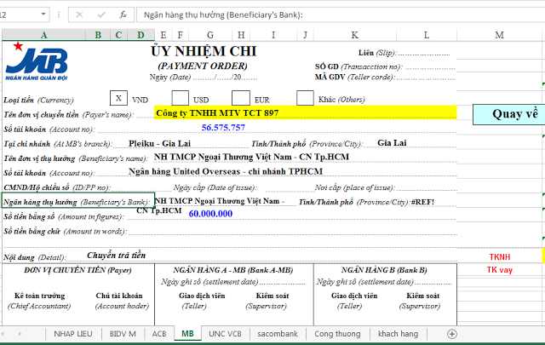The width and height of the screenshot is (545, 345).
Task: Click the Cancel (X) icon in formula bar
Action: (x=80, y=14)
